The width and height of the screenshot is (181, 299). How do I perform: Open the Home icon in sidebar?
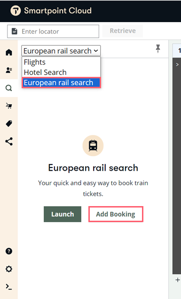pos(9,52)
